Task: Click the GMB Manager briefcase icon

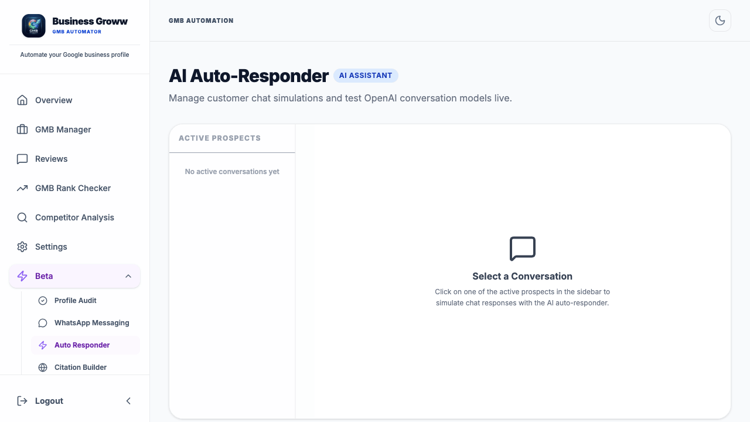Action: (22, 130)
